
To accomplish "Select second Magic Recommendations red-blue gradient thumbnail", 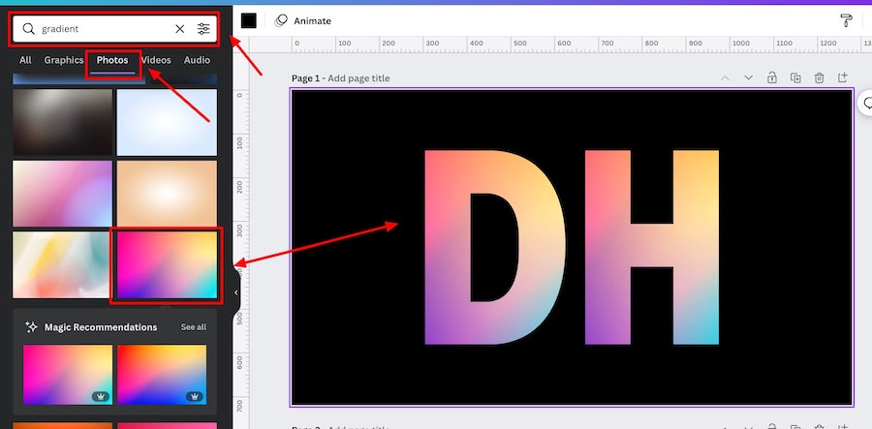I will click(162, 375).
